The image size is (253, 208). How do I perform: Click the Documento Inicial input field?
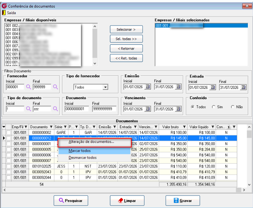coord(77,109)
